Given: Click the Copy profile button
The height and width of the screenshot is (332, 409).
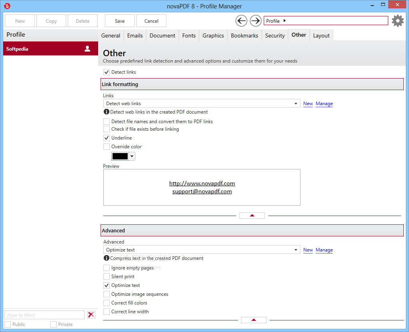Looking at the screenshot, I should point(51,21).
